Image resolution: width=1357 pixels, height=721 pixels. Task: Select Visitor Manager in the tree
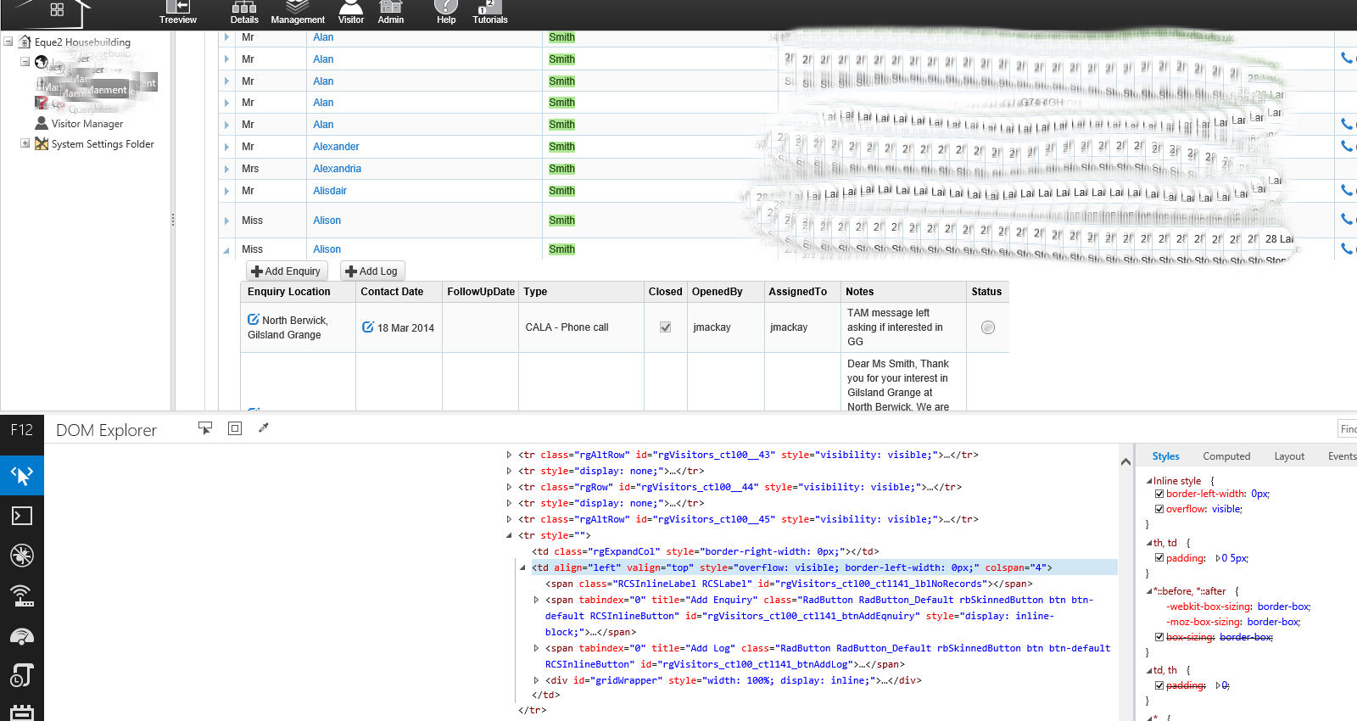pyautogui.click(x=87, y=124)
